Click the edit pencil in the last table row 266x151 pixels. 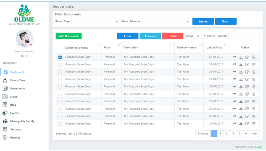247,124
